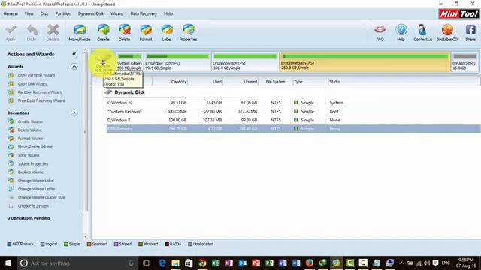Click the File System column header
481x270 pixels.
coord(275,82)
